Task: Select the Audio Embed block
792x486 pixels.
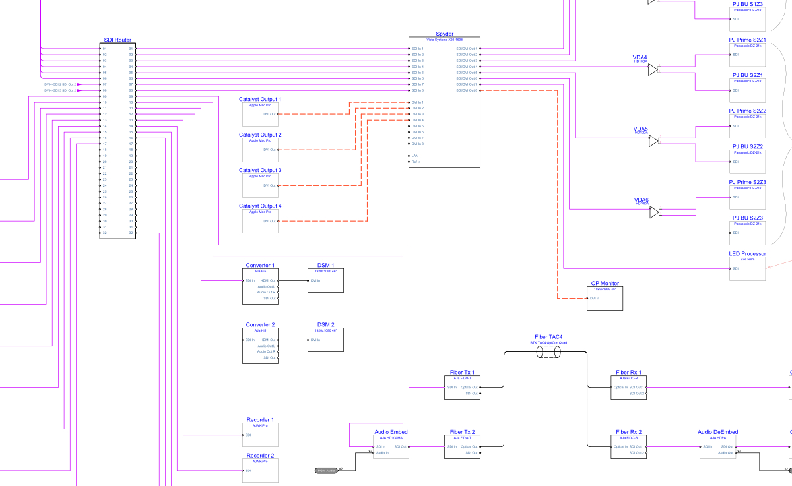Action: [391, 447]
